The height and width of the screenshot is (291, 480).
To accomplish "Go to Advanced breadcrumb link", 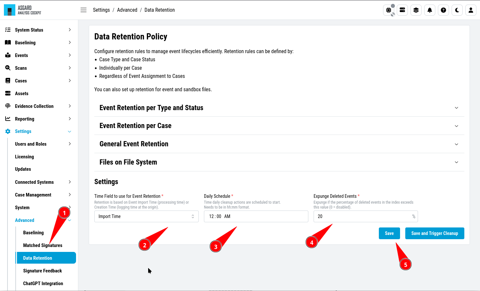I will click(127, 10).
